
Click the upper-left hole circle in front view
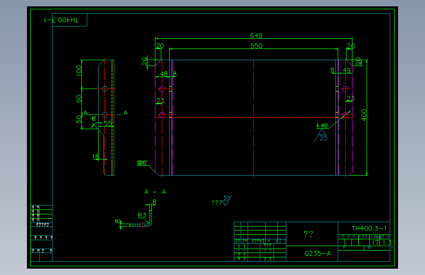pyautogui.click(x=162, y=89)
